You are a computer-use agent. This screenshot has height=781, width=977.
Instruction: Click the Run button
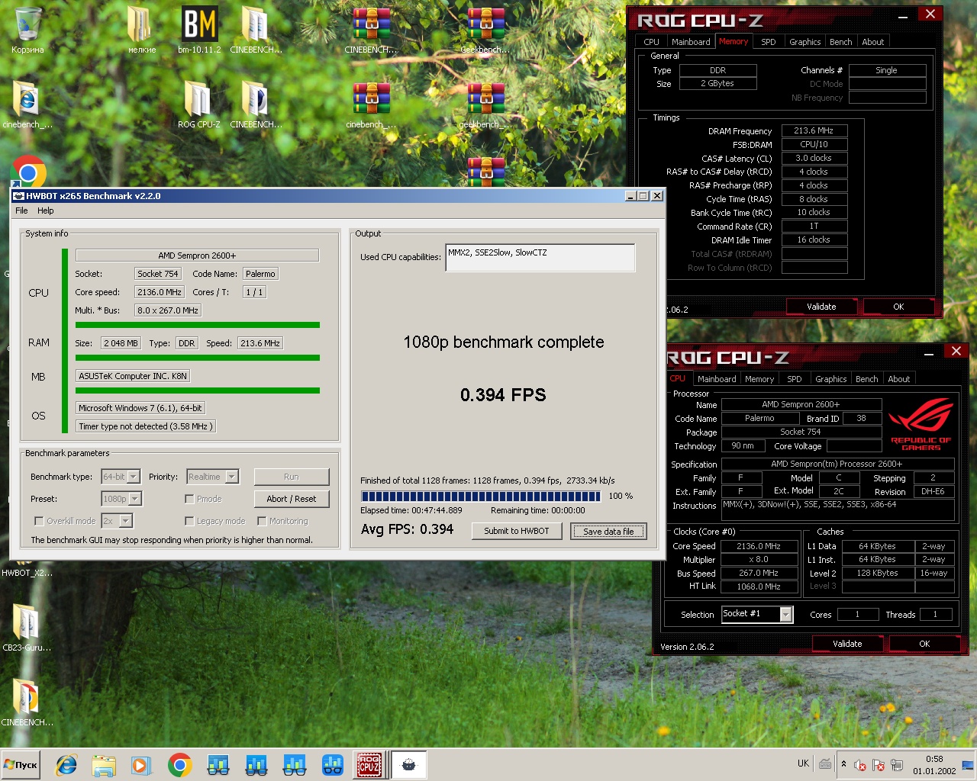[x=292, y=477]
